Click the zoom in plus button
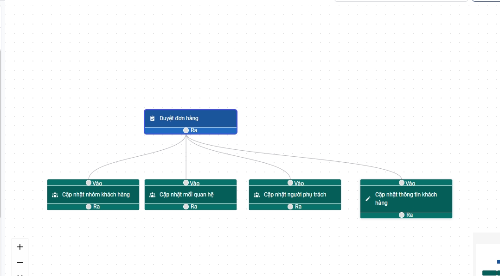500x276 pixels. (x=20, y=247)
